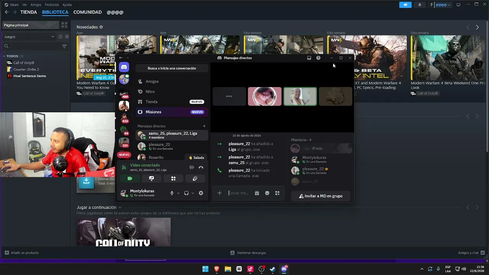
Task: Open apps launcher in message bar
Action: tap(277, 193)
